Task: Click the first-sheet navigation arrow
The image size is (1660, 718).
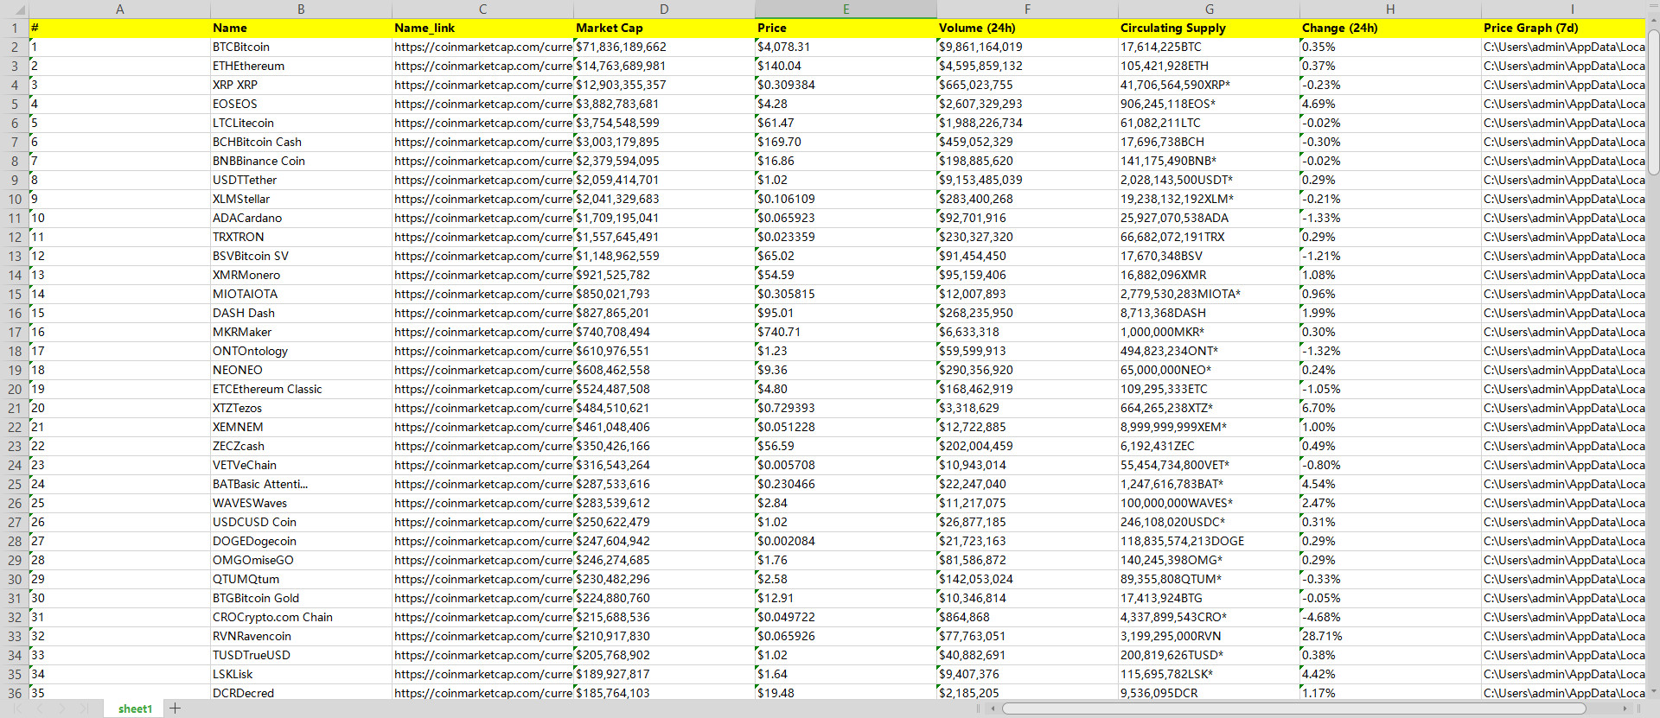Action: pos(17,708)
